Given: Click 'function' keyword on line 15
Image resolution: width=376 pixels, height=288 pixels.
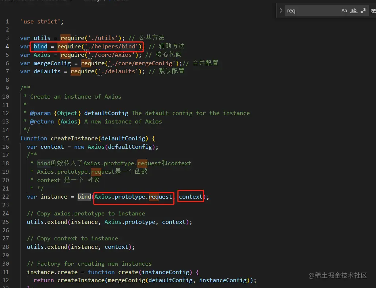Looking at the screenshot, I should [34, 139].
